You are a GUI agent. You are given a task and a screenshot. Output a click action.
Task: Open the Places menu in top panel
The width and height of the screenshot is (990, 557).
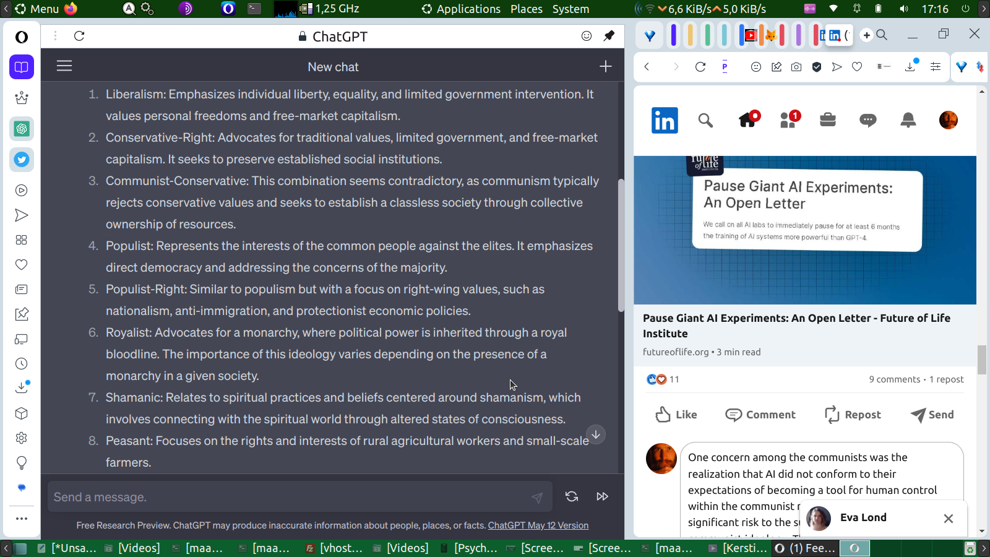[x=527, y=9]
